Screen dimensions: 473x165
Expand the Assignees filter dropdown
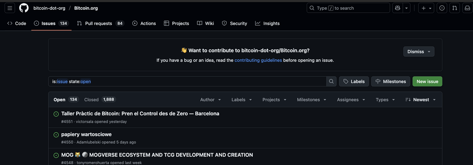coord(351,100)
